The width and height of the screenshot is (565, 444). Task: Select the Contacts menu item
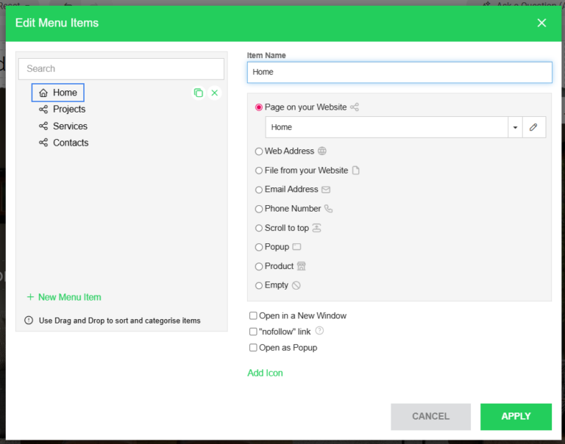pos(63,143)
